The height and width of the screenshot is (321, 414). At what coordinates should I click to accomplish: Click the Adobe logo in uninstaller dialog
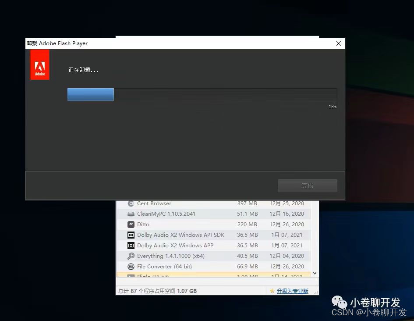click(40, 65)
